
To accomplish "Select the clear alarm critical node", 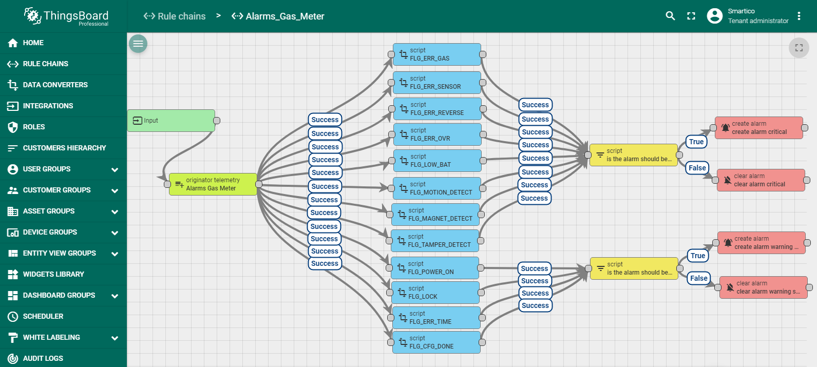I will click(x=761, y=180).
